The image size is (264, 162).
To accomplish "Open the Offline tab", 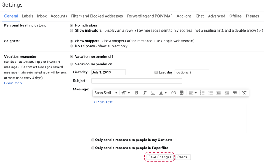I will [235, 16].
